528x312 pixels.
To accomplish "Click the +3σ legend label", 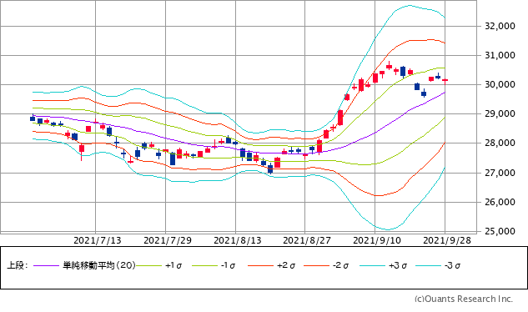I will tap(398, 265).
